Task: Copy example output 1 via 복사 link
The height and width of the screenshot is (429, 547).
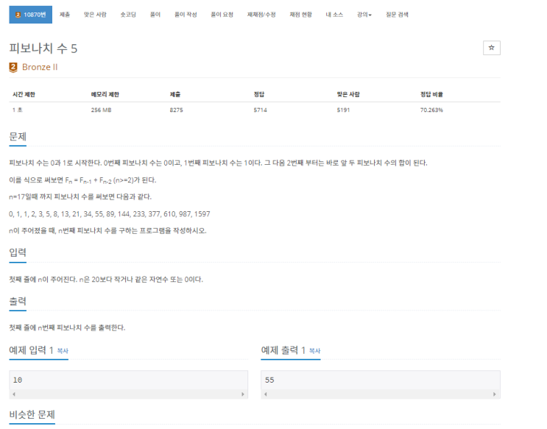Action: click(314, 351)
